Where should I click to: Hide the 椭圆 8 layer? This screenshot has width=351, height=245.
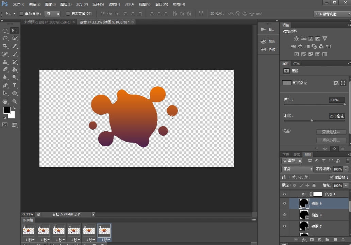pos(285,215)
